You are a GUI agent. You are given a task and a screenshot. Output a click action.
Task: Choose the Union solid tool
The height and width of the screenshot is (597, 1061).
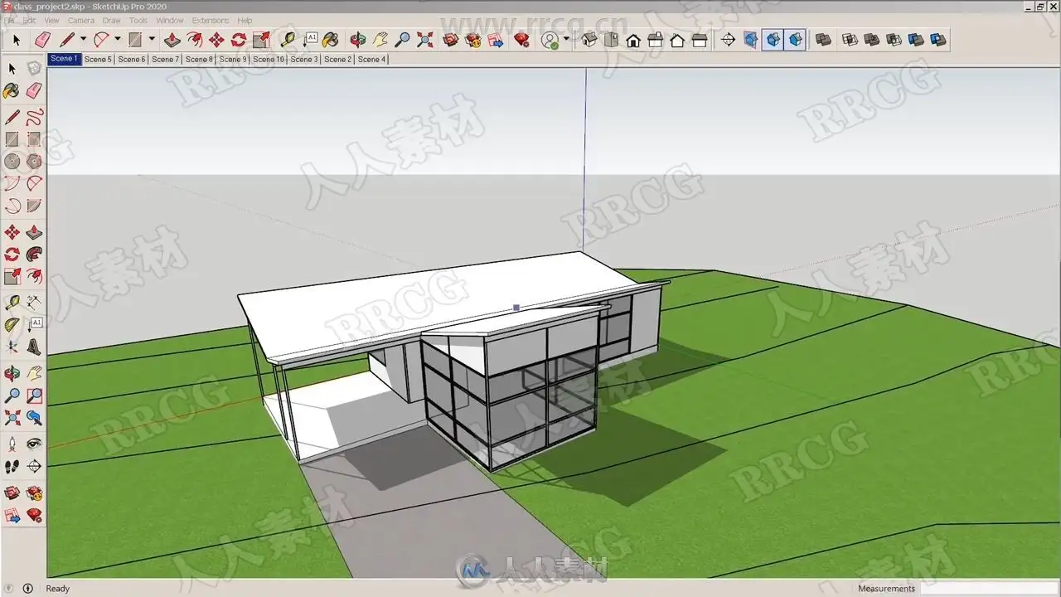(872, 40)
